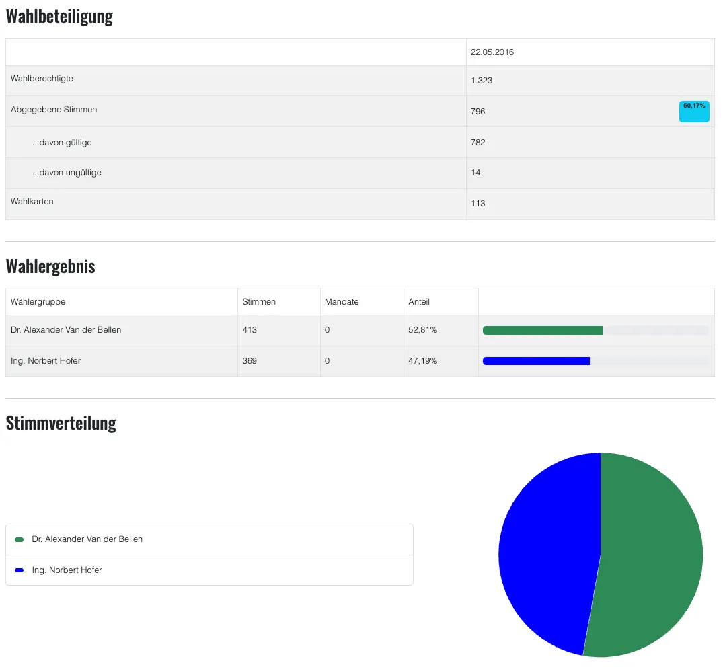
Task: Select the share value 47,19%
Action: tap(423, 361)
